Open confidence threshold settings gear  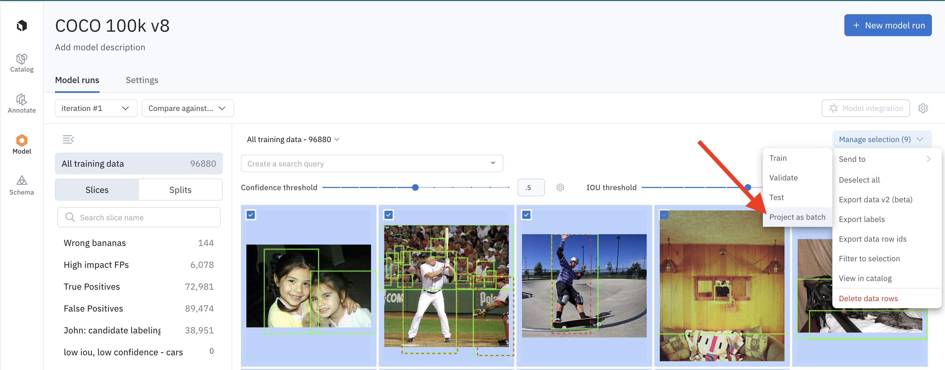(560, 188)
